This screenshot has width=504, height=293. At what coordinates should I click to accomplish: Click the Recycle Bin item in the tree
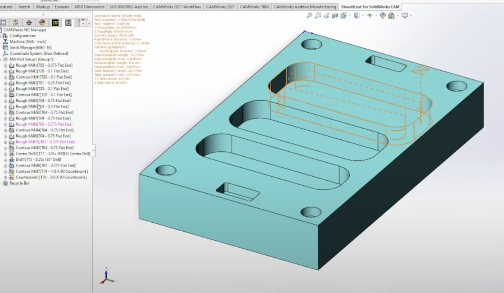[x=18, y=183]
